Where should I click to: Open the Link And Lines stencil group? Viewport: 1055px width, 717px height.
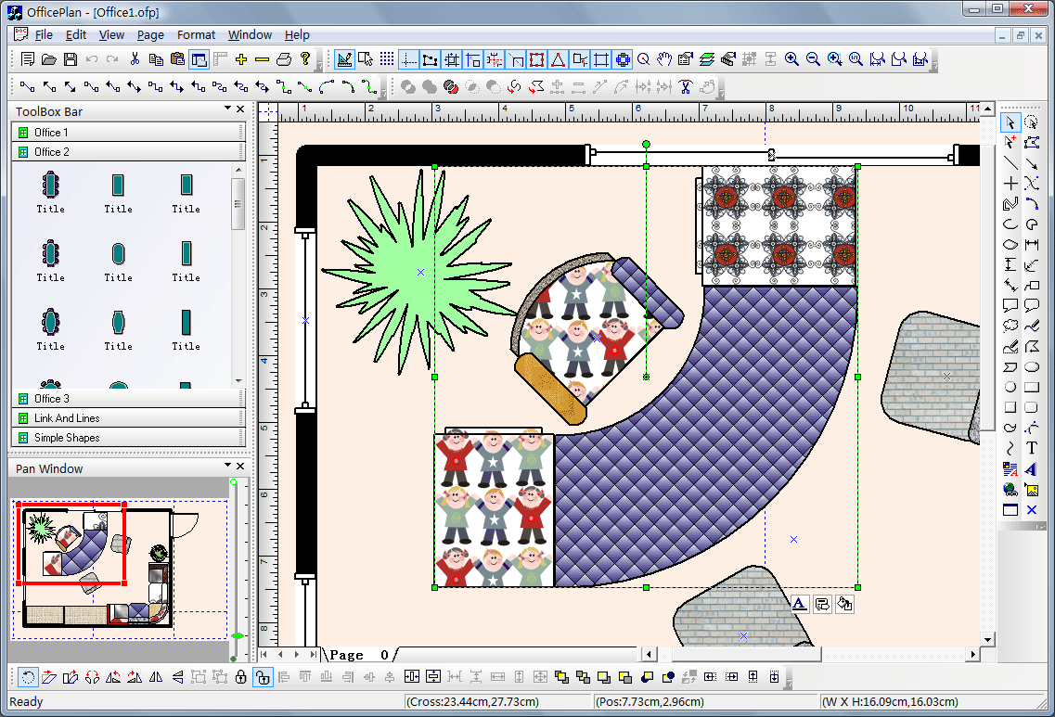tap(128, 417)
